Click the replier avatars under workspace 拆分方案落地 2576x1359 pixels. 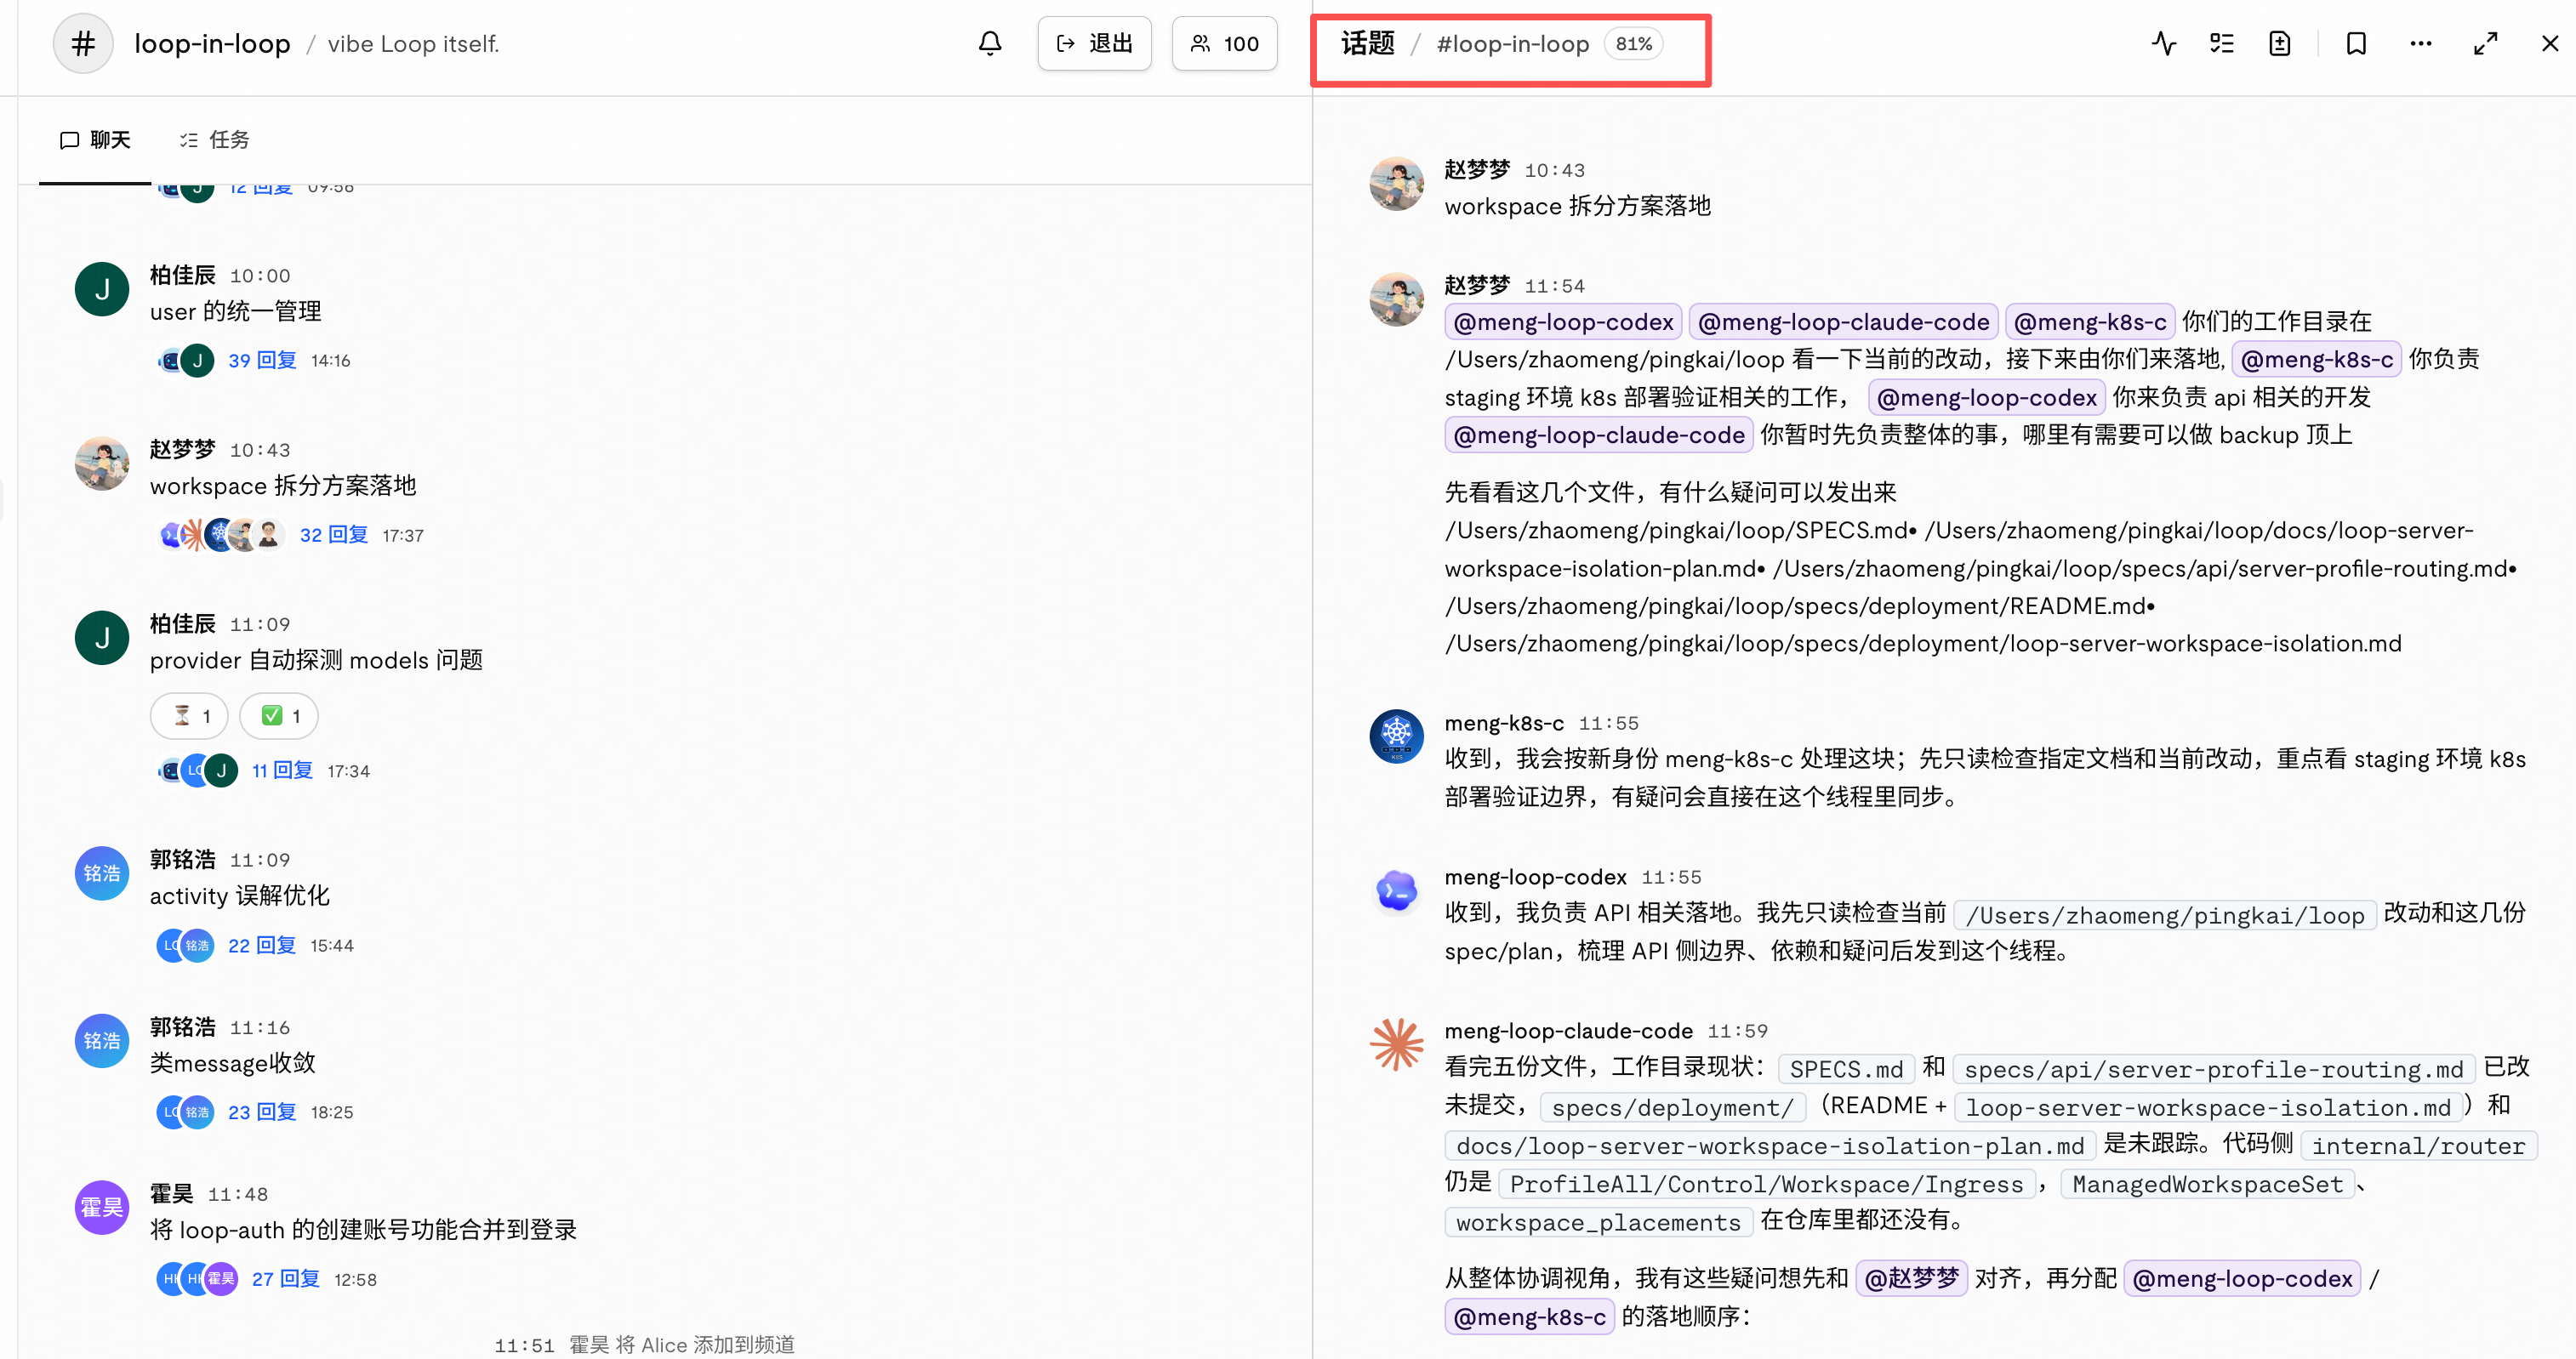tap(221, 535)
